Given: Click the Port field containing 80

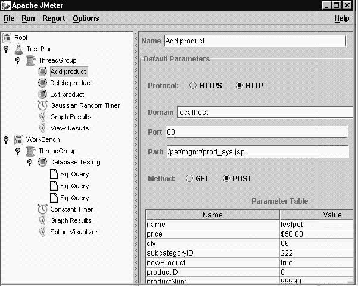Looking at the screenshot, I should (x=256, y=132).
